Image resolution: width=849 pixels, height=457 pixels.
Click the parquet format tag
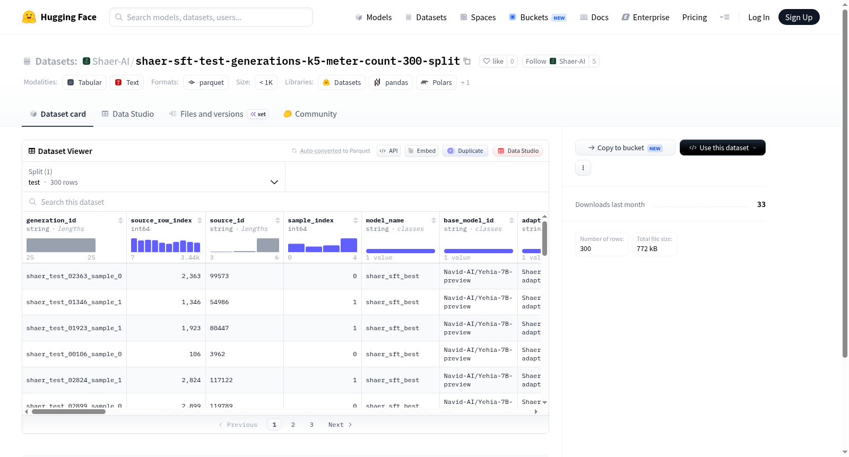click(206, 82)
